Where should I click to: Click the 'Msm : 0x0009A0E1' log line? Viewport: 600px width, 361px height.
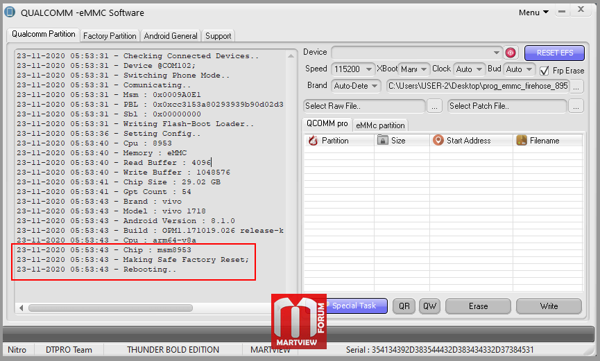point(109,94)
